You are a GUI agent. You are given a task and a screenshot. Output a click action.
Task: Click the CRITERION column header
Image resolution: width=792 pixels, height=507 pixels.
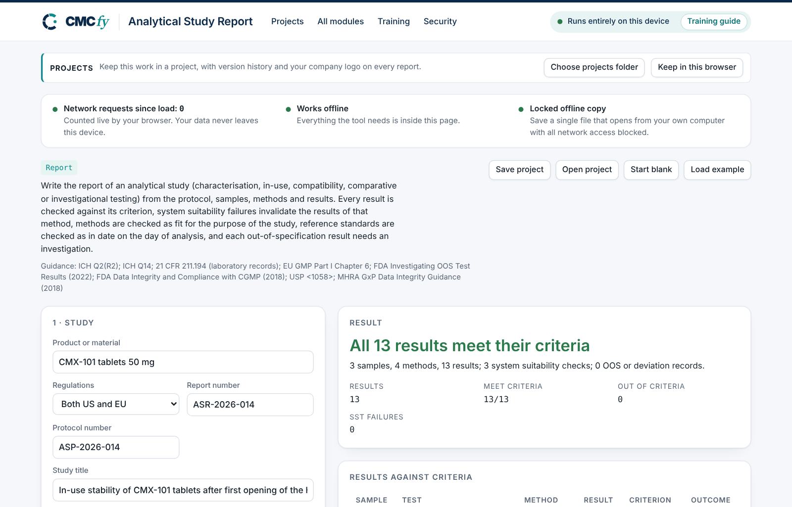pos(650,500)
